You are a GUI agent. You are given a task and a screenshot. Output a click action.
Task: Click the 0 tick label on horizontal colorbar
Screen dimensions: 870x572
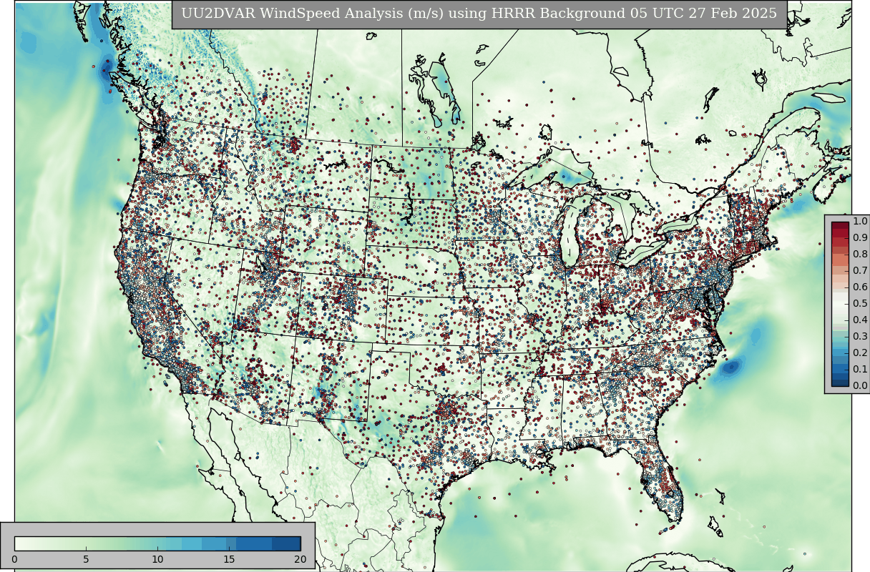14,559
